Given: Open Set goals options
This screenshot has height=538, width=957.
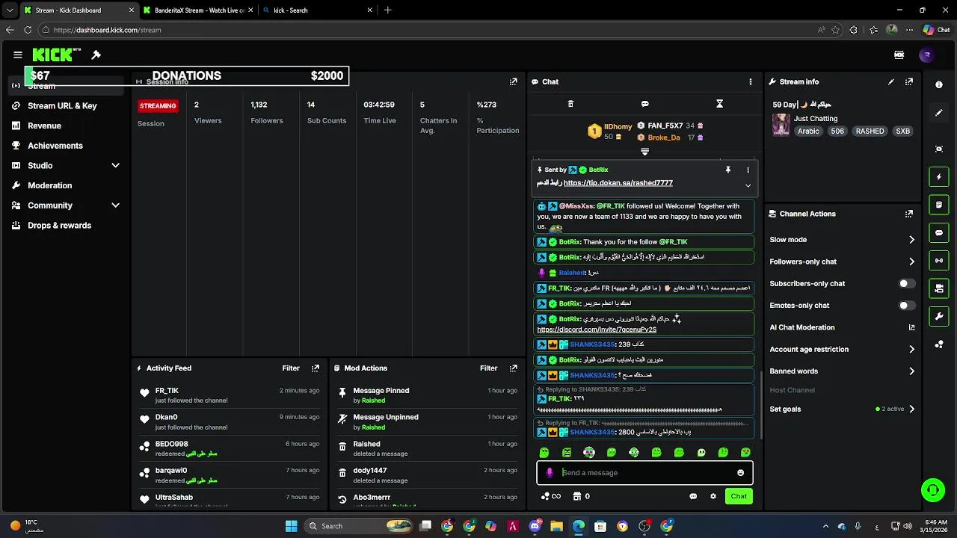Looking at the screenshot, I should [x=842, y=409].
